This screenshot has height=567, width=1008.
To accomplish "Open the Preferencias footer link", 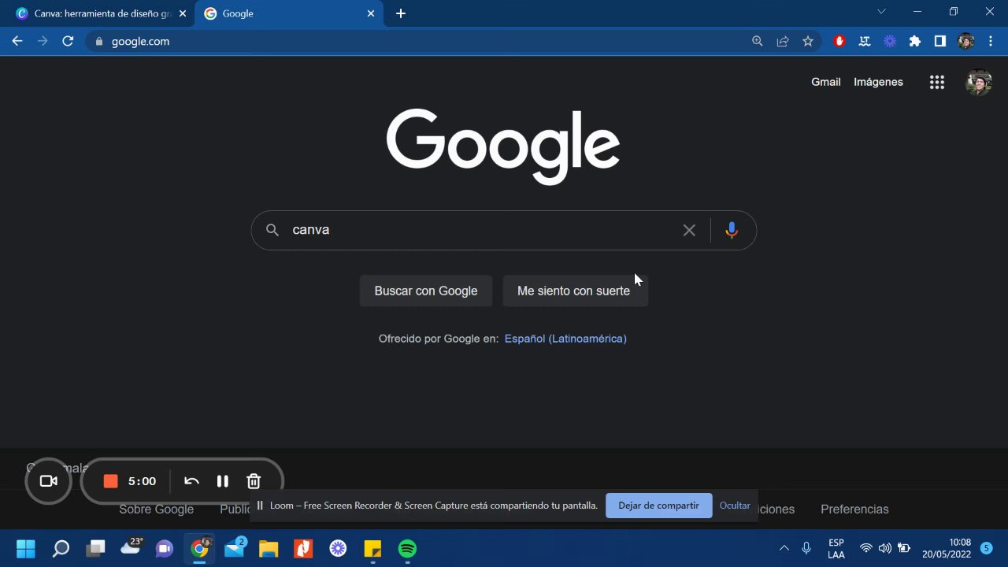I will coord(854,510).
